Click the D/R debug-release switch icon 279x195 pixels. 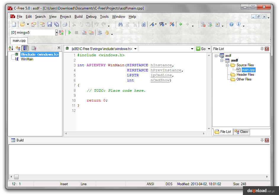(61, 33)
